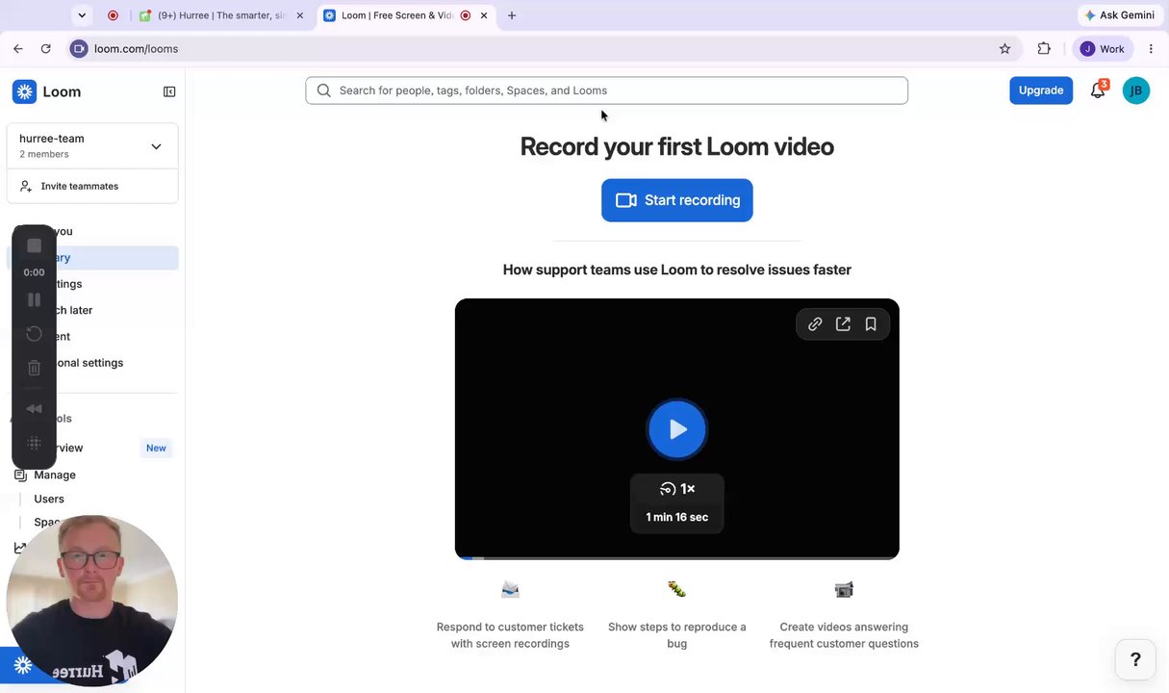The height and width of the screenshot is (693, 1169).
Task: Click the recording indicator on the first pinned tab
Action: [113, 15]
